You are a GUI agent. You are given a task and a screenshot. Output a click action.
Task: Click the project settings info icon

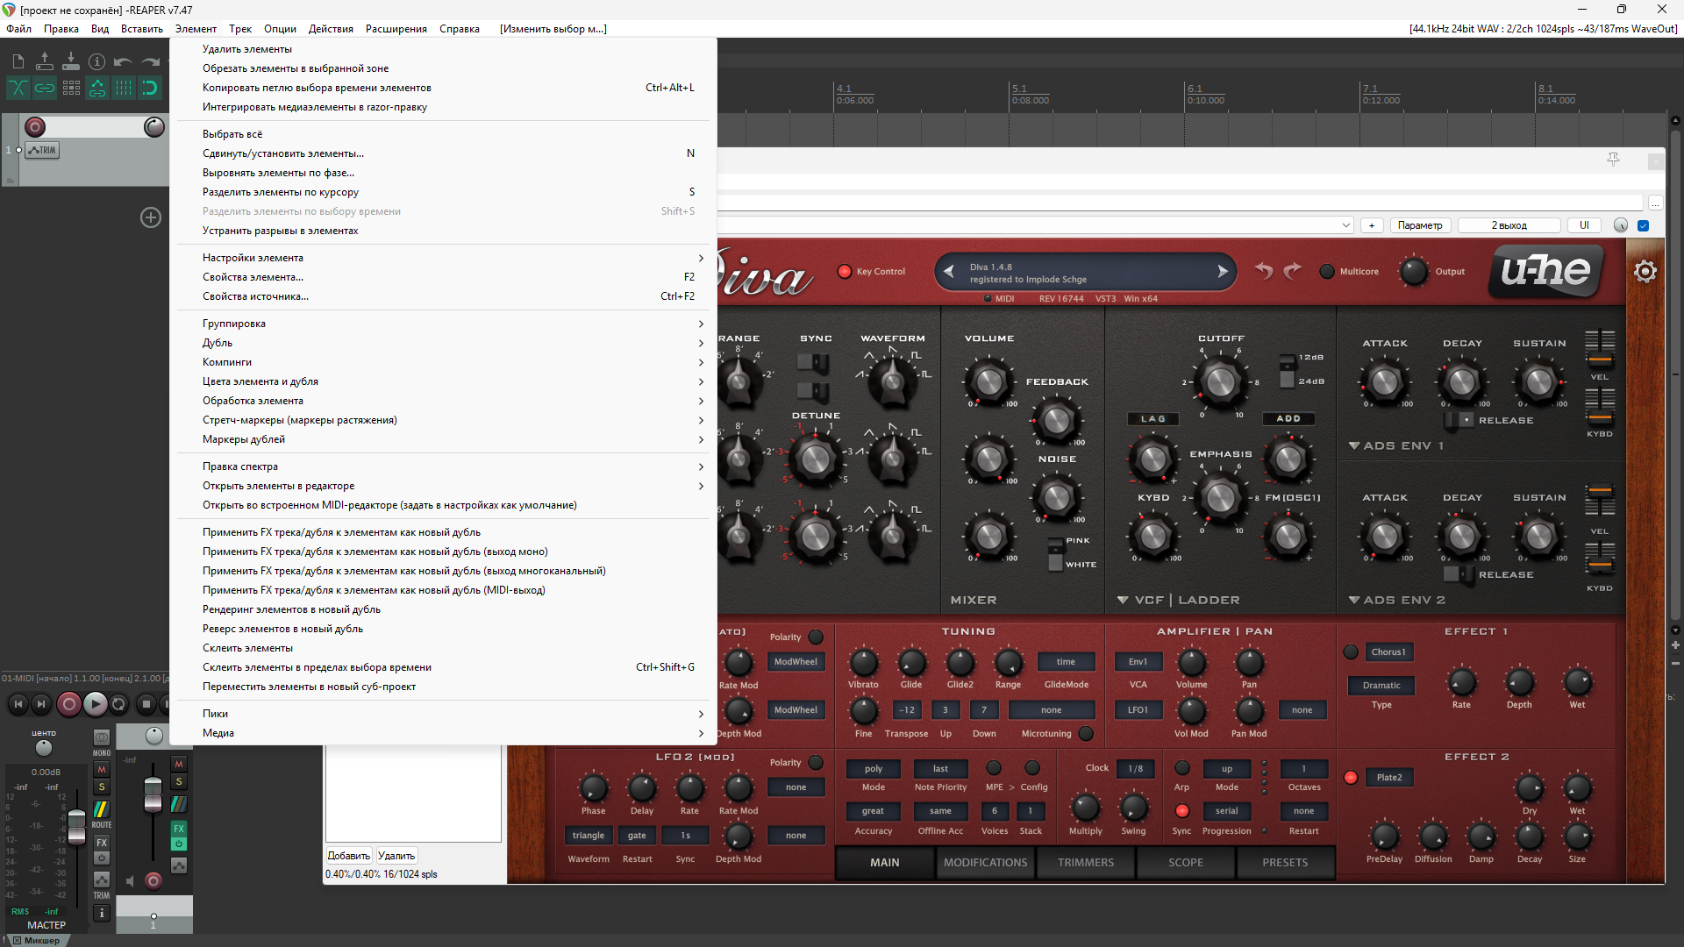click(97, 62)
